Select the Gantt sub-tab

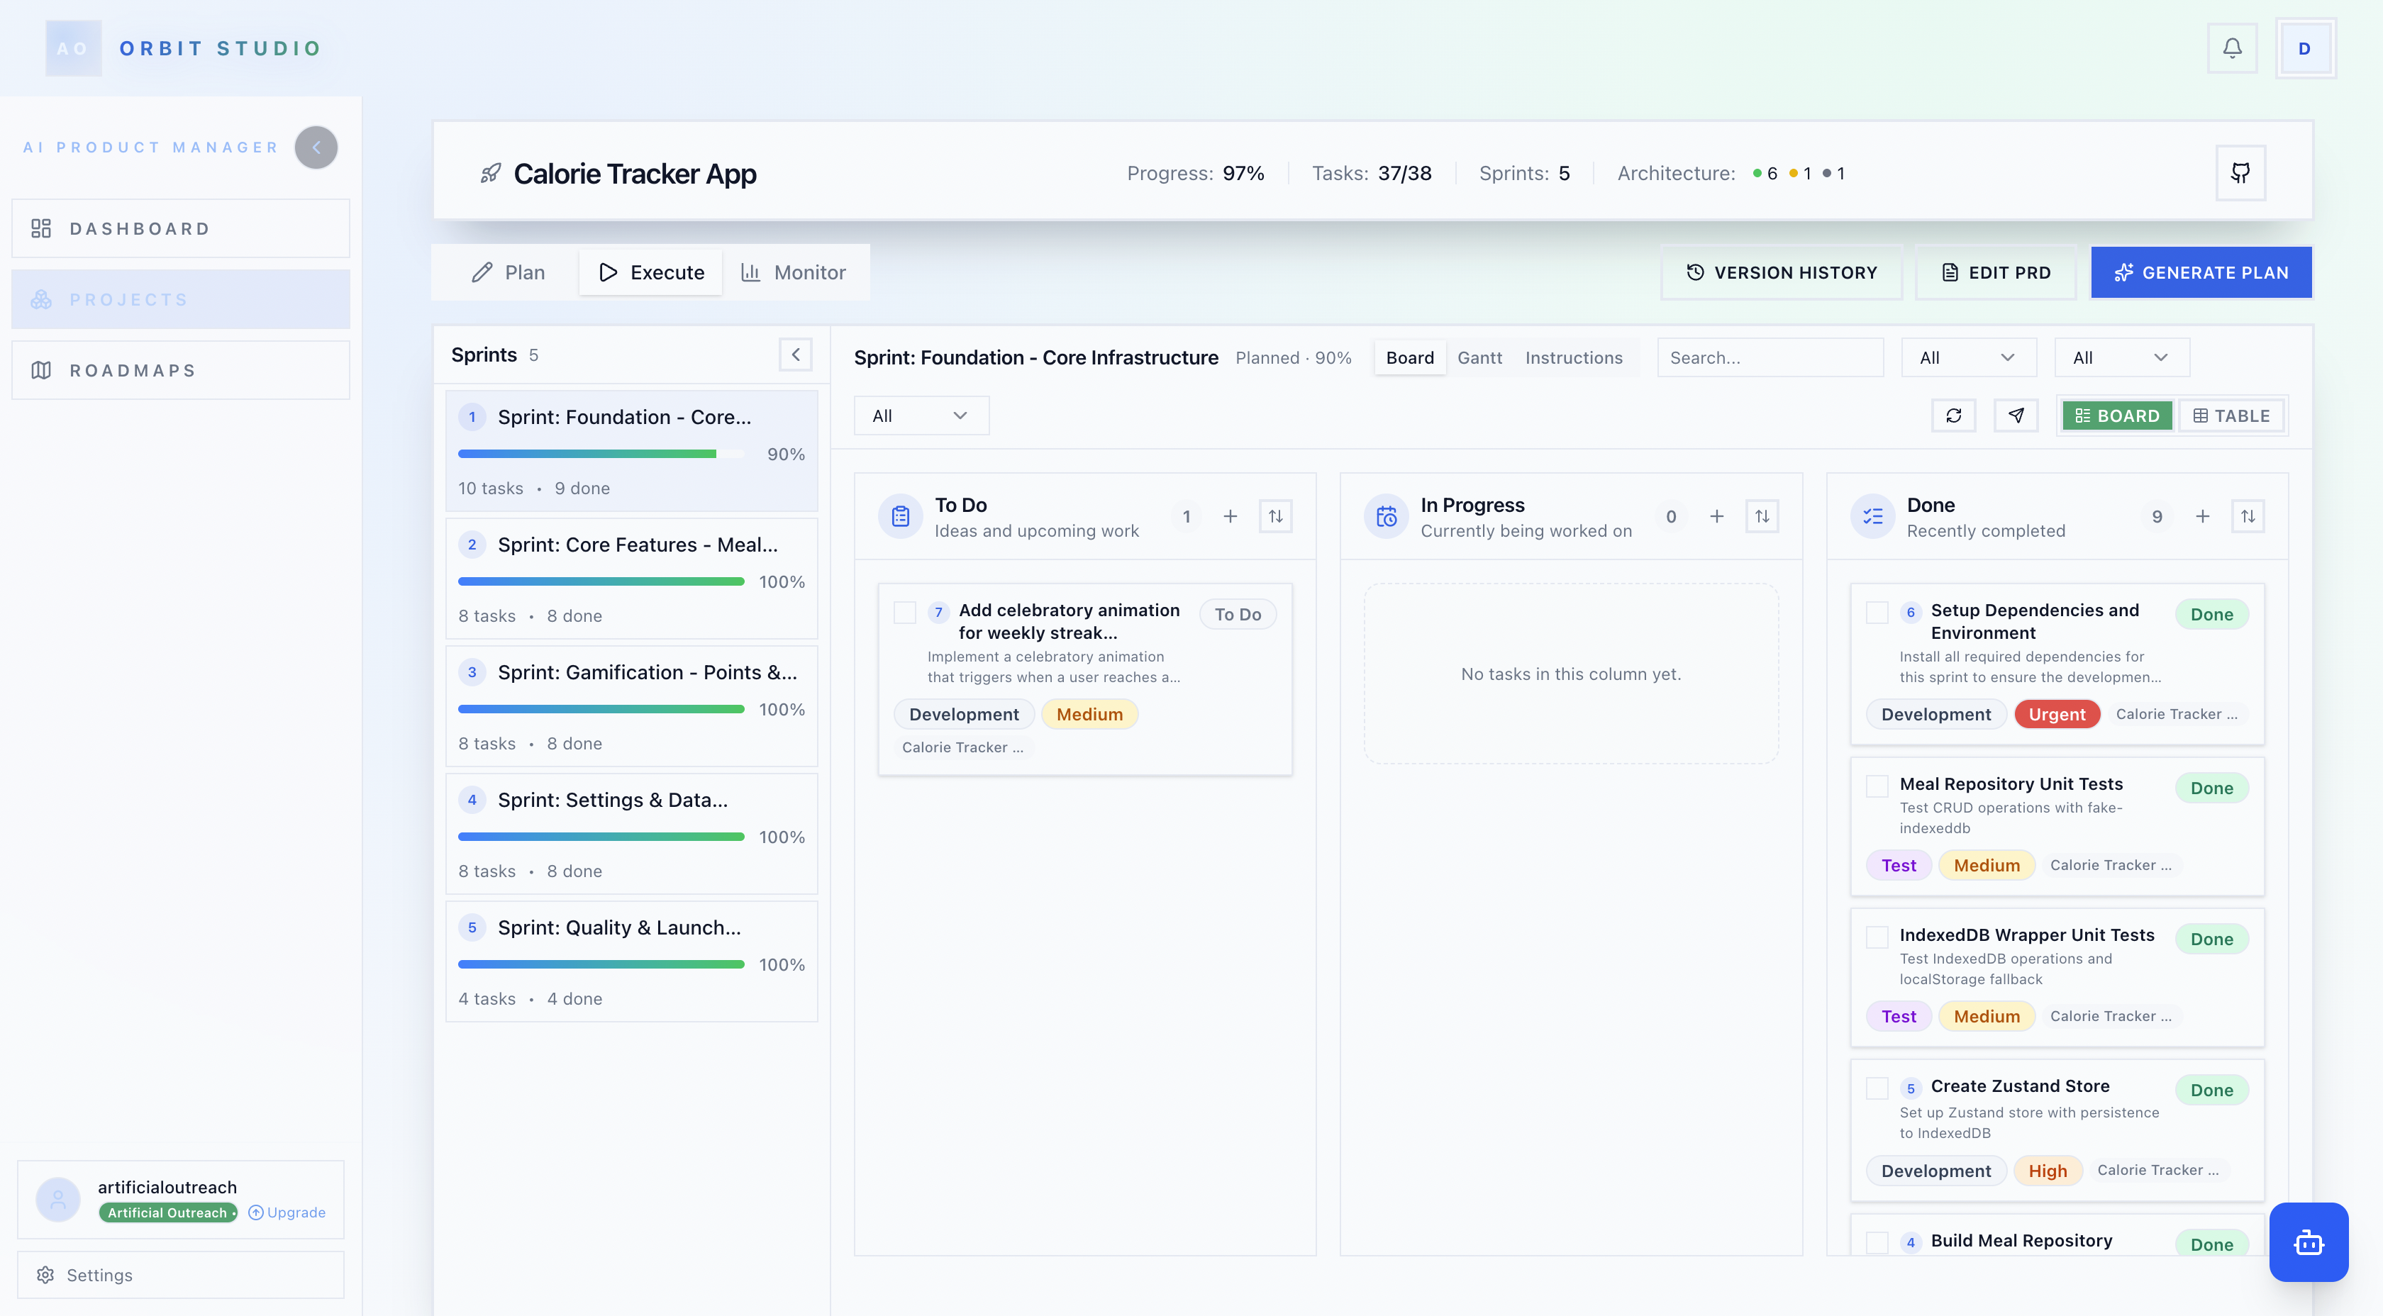(1479, 357)
